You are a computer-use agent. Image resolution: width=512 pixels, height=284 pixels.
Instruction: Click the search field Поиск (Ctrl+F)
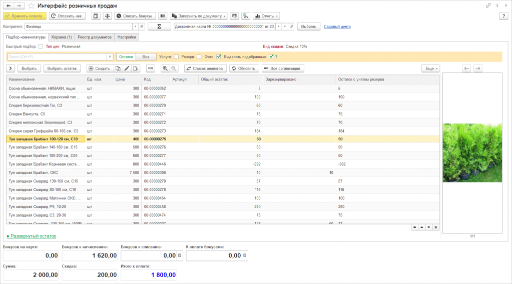(57, 56)
